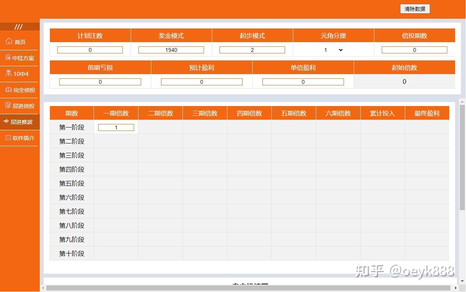
Task: Click the 完全倍投 book icon
Action: point(8,89)
